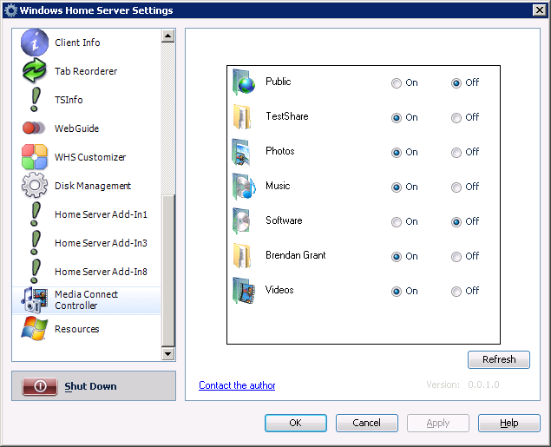Click the Public share globe folder icon
Image resolution: width=551 pixels, height=447 pixels.
[244, 82]
